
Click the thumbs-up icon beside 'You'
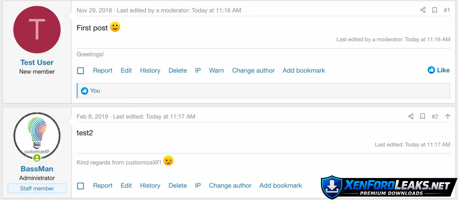click(84, 91)
